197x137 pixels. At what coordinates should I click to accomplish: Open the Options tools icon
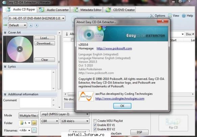click(x=152, y=16)
